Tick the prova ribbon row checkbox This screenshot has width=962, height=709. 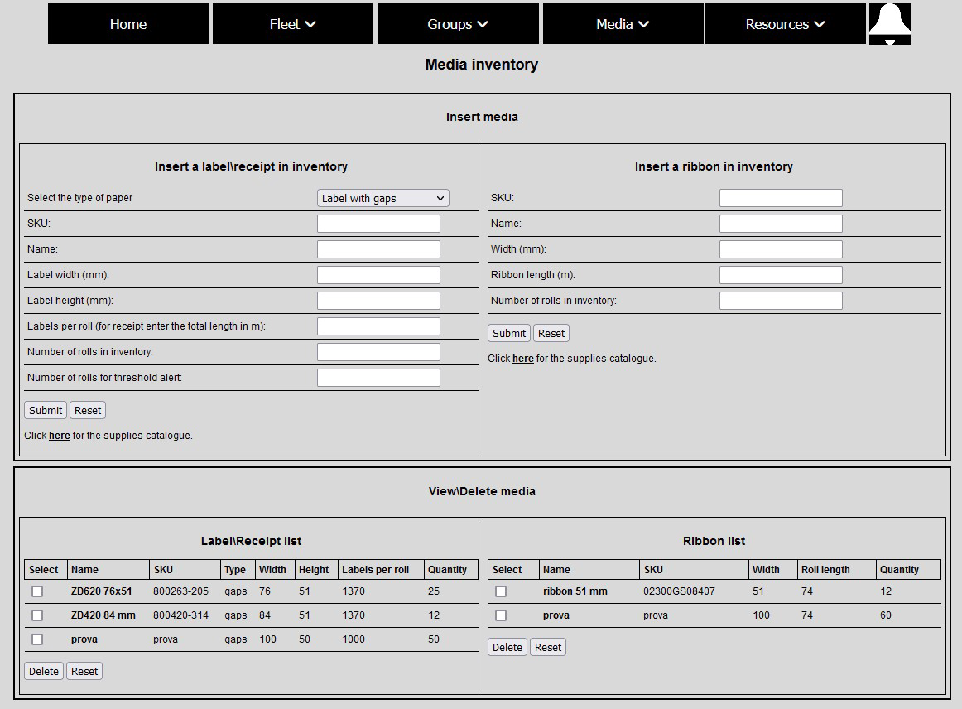pos(501,615)
